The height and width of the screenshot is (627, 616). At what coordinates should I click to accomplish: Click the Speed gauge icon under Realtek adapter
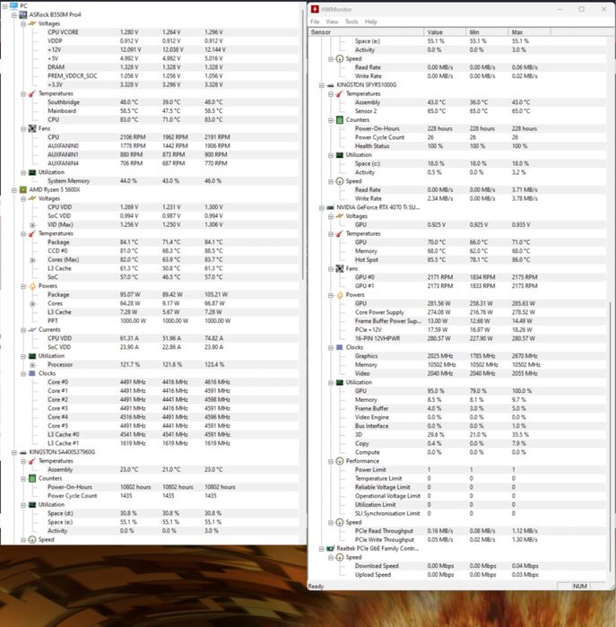(339, 557)
